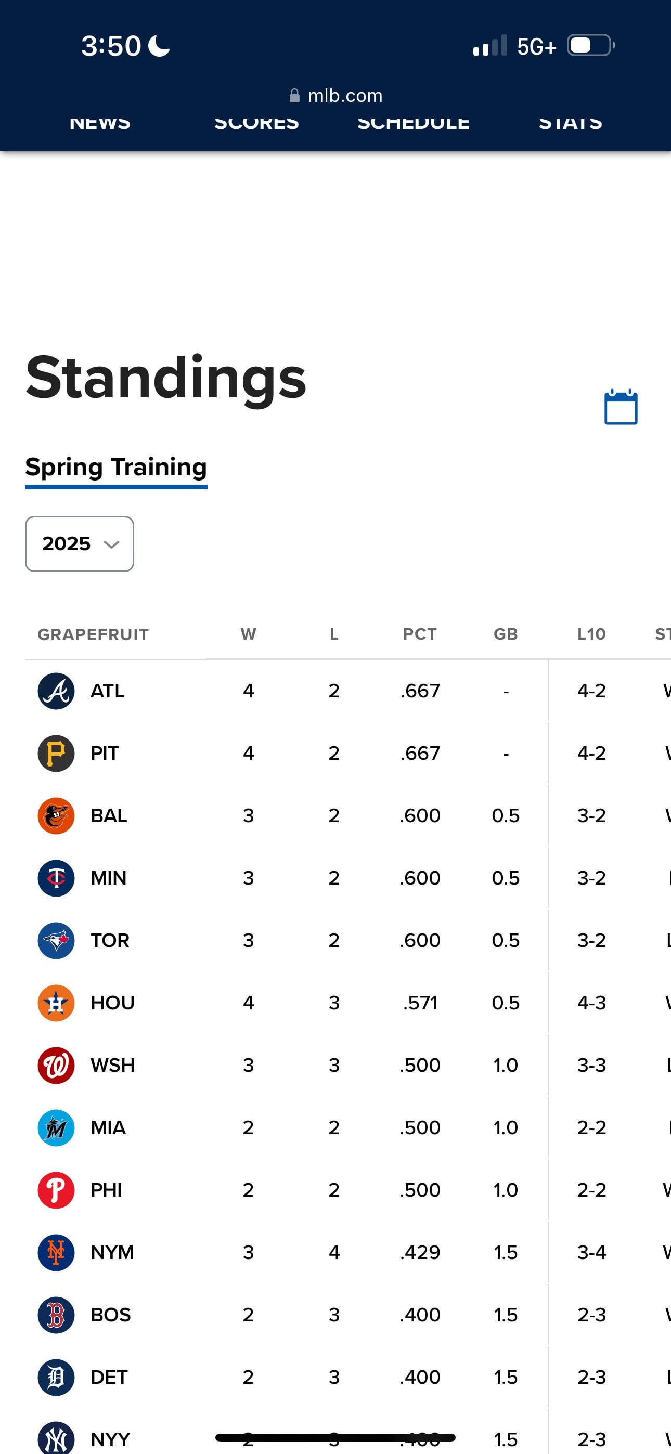671x1454 pixels.
Task: Click the Atlanta Braves team logo
Action: pyautogui.click(x=56, y=691)
